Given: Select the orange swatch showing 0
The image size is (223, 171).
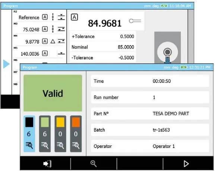Looking at the screenshot, I should pyautogui.click(x=76, y=122).
